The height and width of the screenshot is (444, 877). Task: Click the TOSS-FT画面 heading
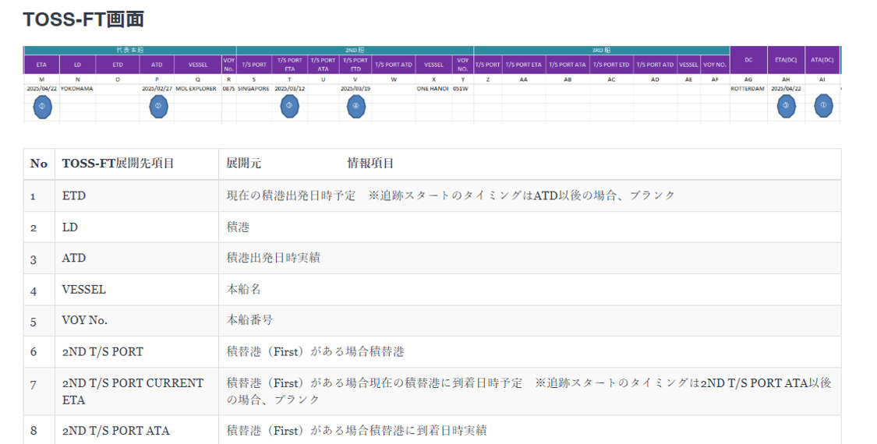pyautogui.click(x=83, y=19)
